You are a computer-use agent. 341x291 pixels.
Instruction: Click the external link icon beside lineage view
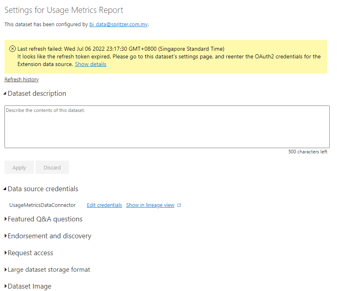click(179, 205)
